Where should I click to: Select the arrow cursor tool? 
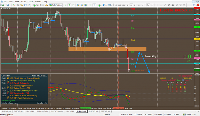[148, 5]
